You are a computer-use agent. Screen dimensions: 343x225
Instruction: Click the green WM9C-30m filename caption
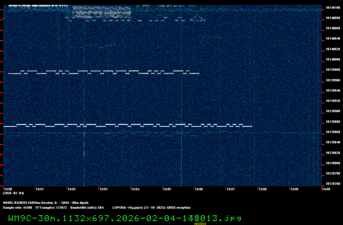[x=124, y=218]
